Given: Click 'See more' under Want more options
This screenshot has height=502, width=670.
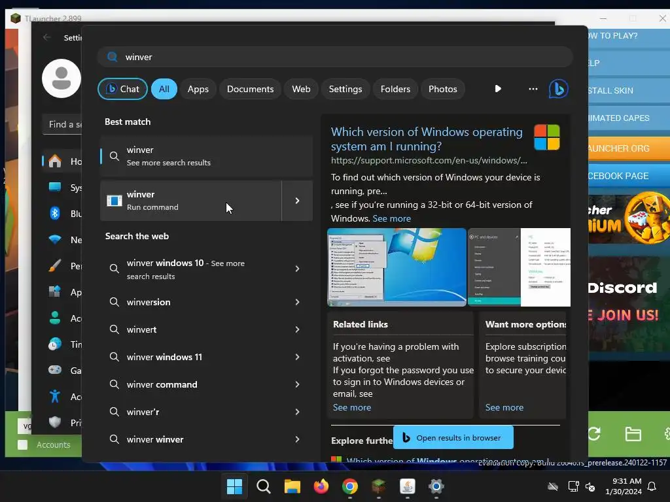Looking at the screenshot, I should click(504, 407).
